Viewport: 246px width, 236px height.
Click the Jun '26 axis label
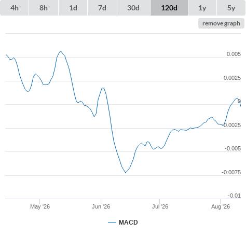(101, 206)
